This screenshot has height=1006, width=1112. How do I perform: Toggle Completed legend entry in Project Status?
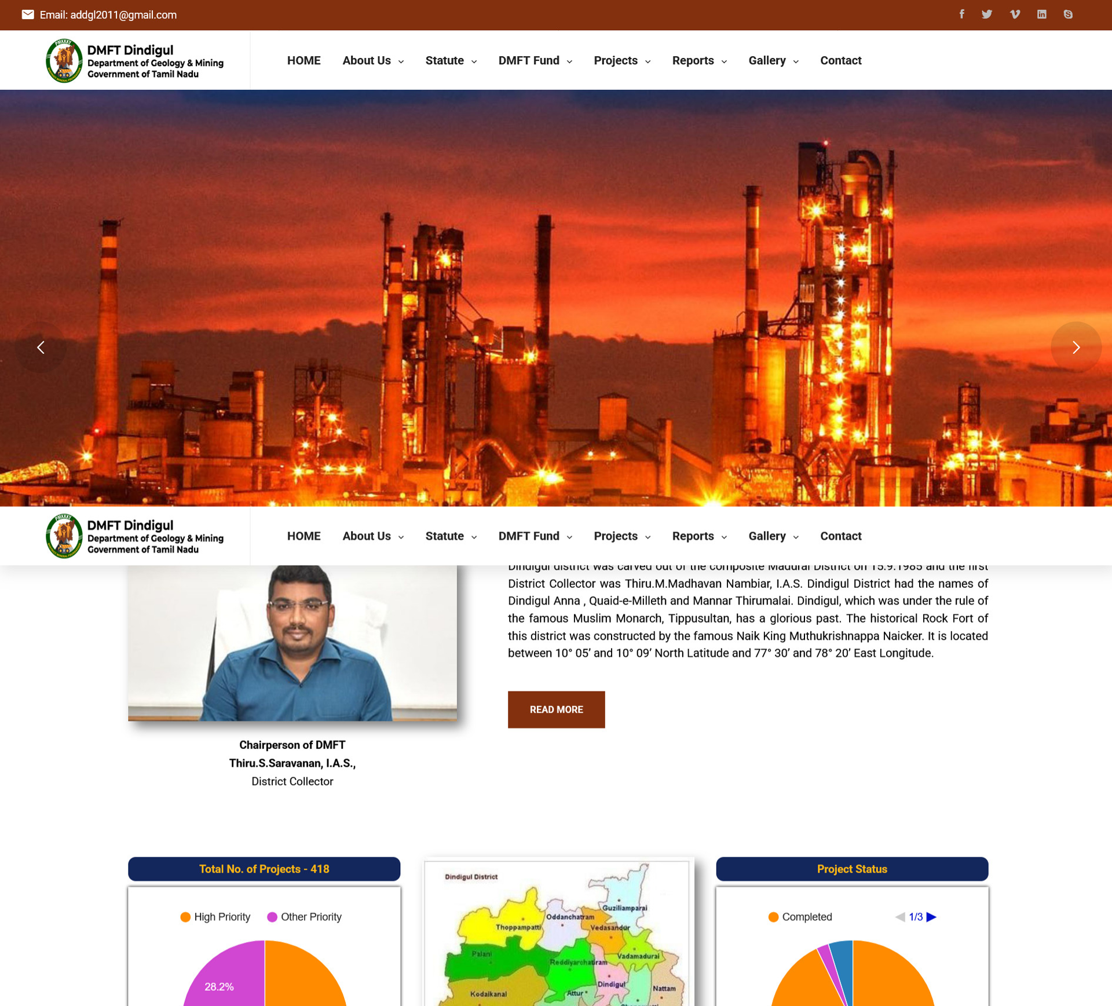(x=800, y=917)
